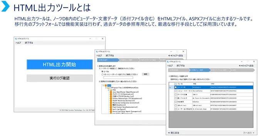Choose 終了する in the DB selection window
Image resolution: width=259 pixels, height=139 pixels.
point(110,55)
